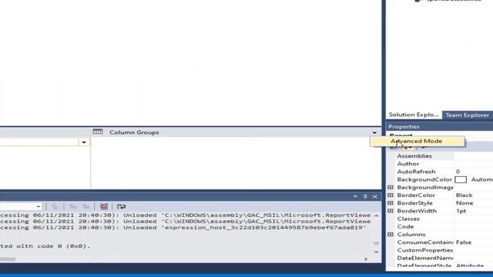Click the BorderStyle value None
The width and height of the screenshot is (493, 277).
pyautogui.click(x=464, y=203)
